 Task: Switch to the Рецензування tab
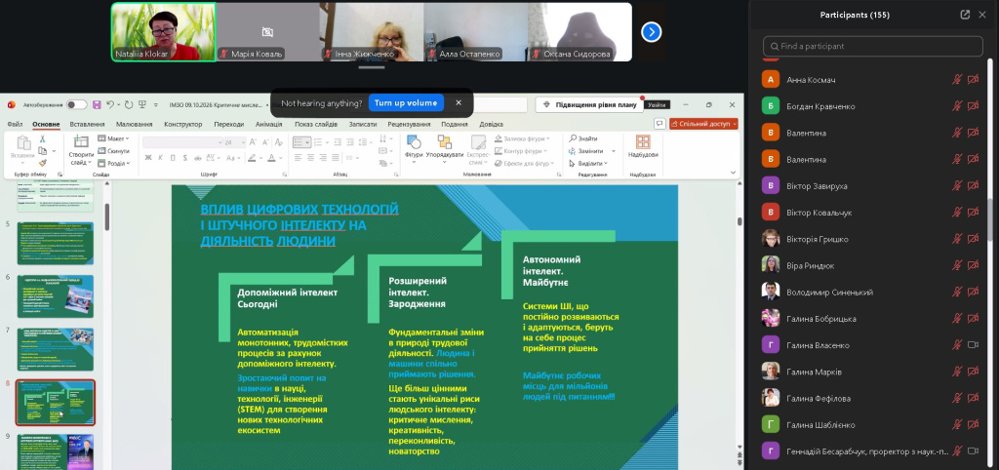pos(409,124)
